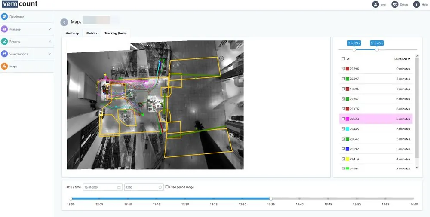This screenshot has height=217, width=430.
Task: Uncheck the checkbox for track 20367
Action: (x=343, y=99)
